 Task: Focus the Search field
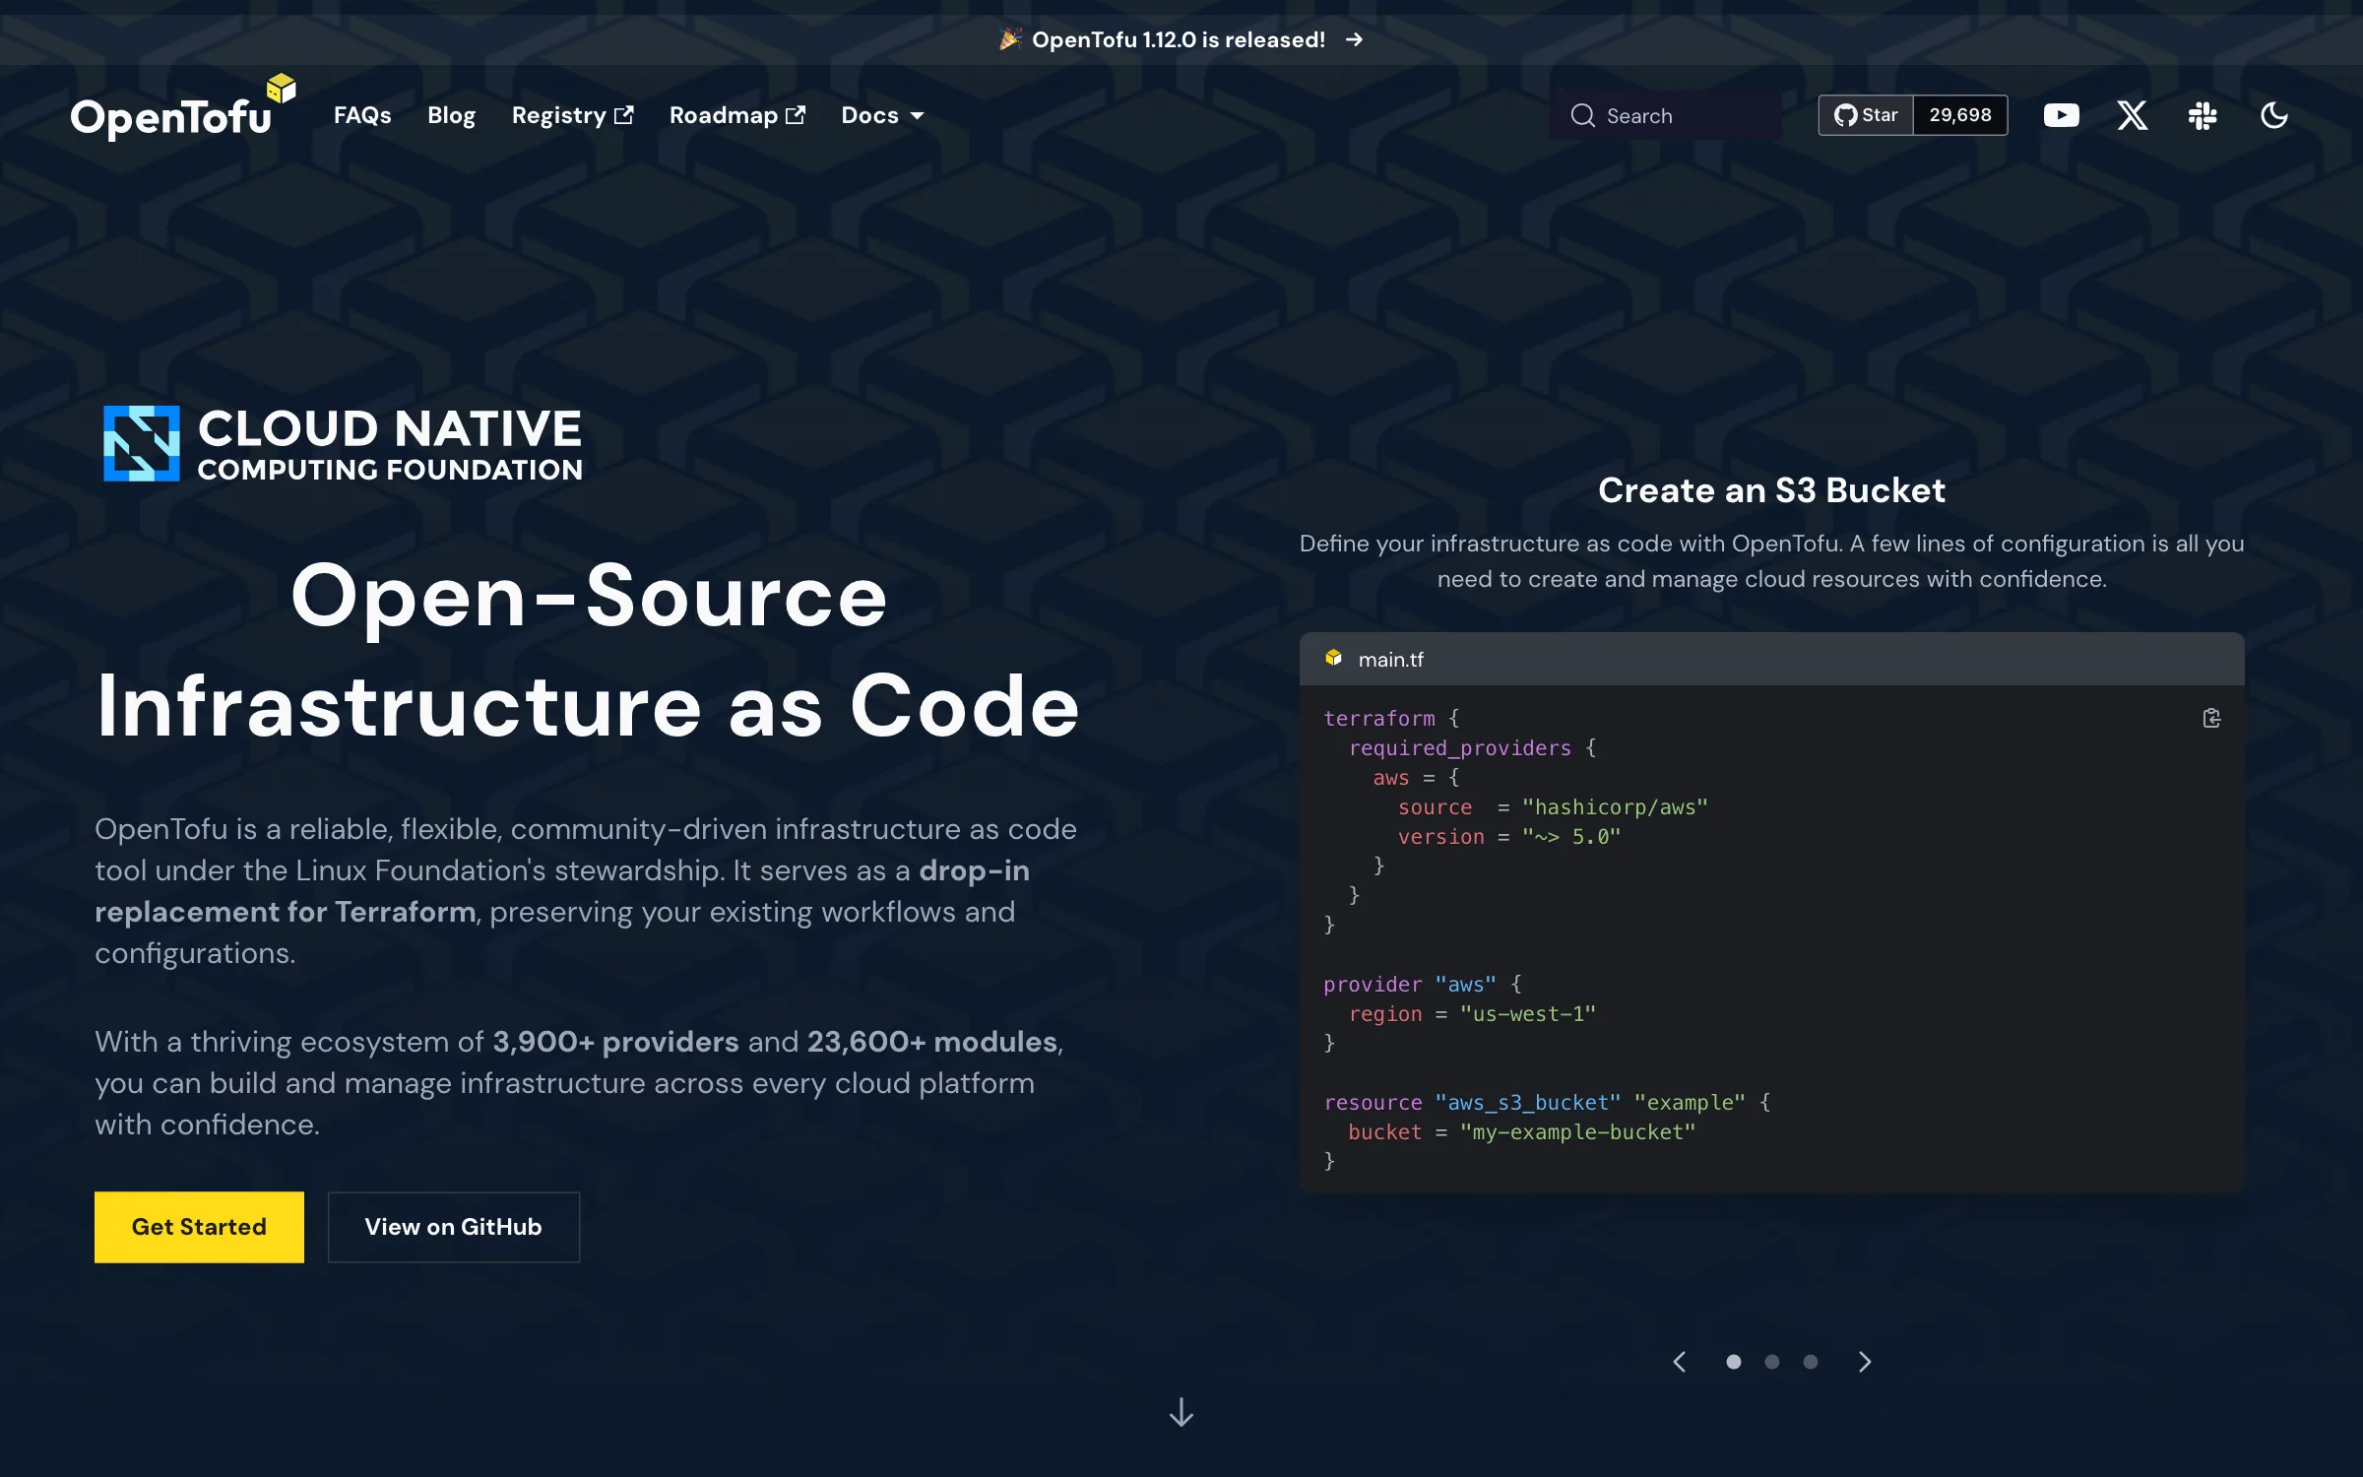coord(1666,115)
